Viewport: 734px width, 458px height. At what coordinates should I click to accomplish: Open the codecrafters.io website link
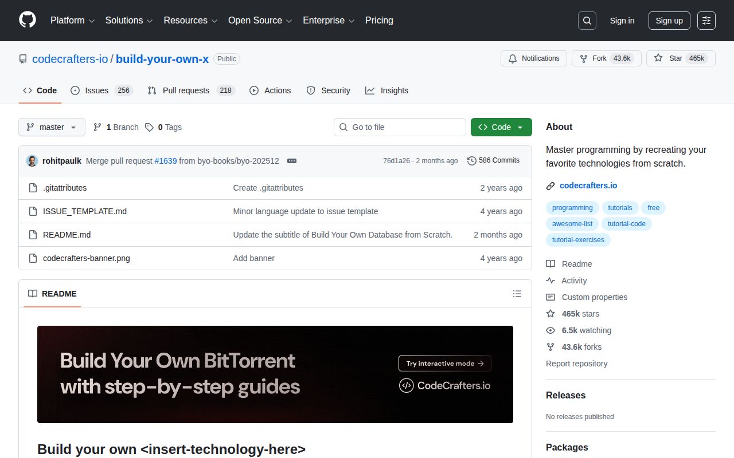point(588,185)
